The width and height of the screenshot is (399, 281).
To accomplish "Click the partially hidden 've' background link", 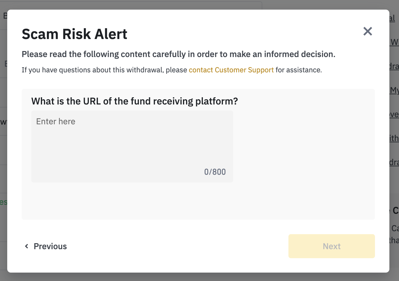I will click(x=394, y=114).
